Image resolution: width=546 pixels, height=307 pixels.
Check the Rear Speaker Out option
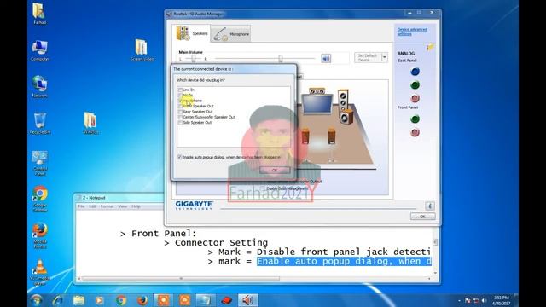180,112
